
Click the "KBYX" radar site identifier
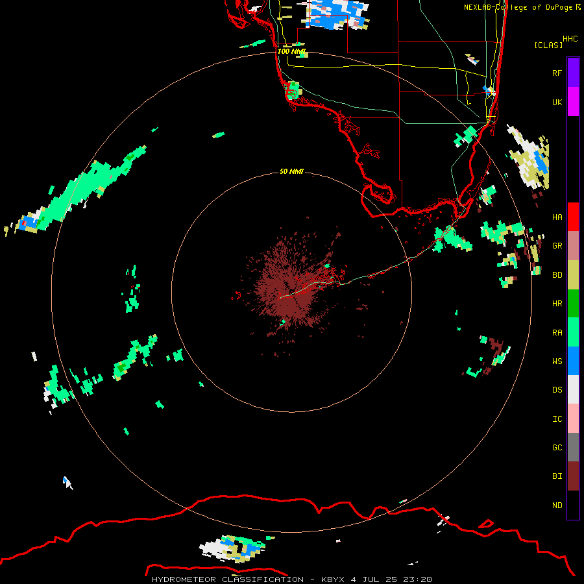(333, 579)
